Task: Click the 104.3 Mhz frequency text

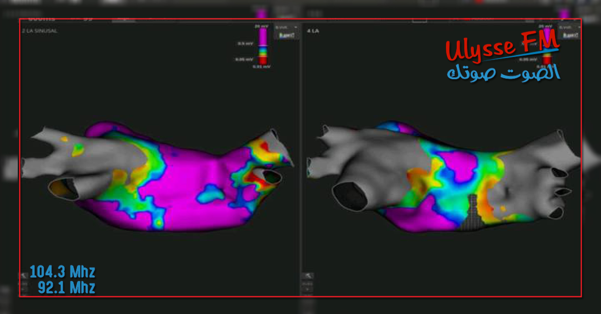Action: pyautogui.click(x=62, y=272)
